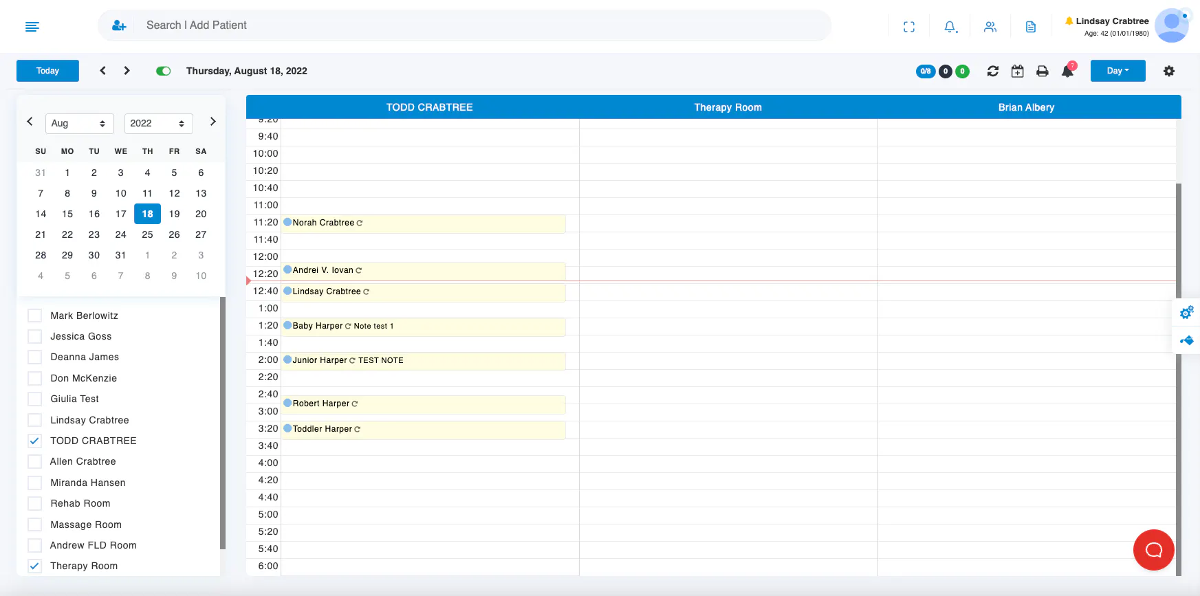The width and height of the screenshot is (1200, 596).
Task: Open Norah Crabtree appointment
Action: (x=424, y=224)
